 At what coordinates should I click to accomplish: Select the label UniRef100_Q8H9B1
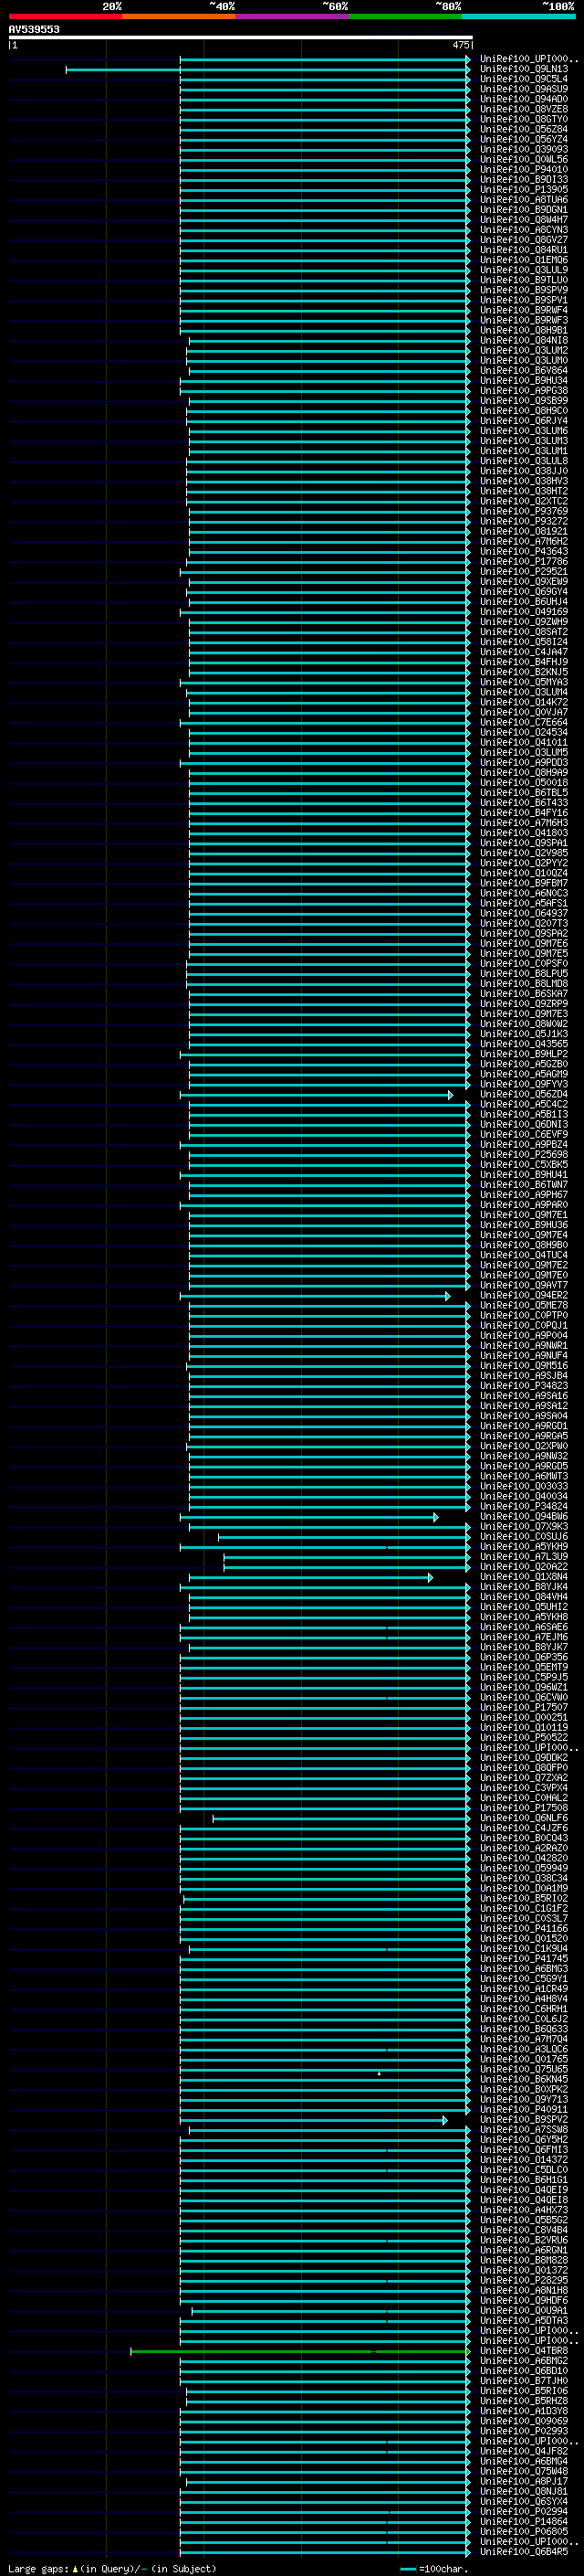coord(524,330)
